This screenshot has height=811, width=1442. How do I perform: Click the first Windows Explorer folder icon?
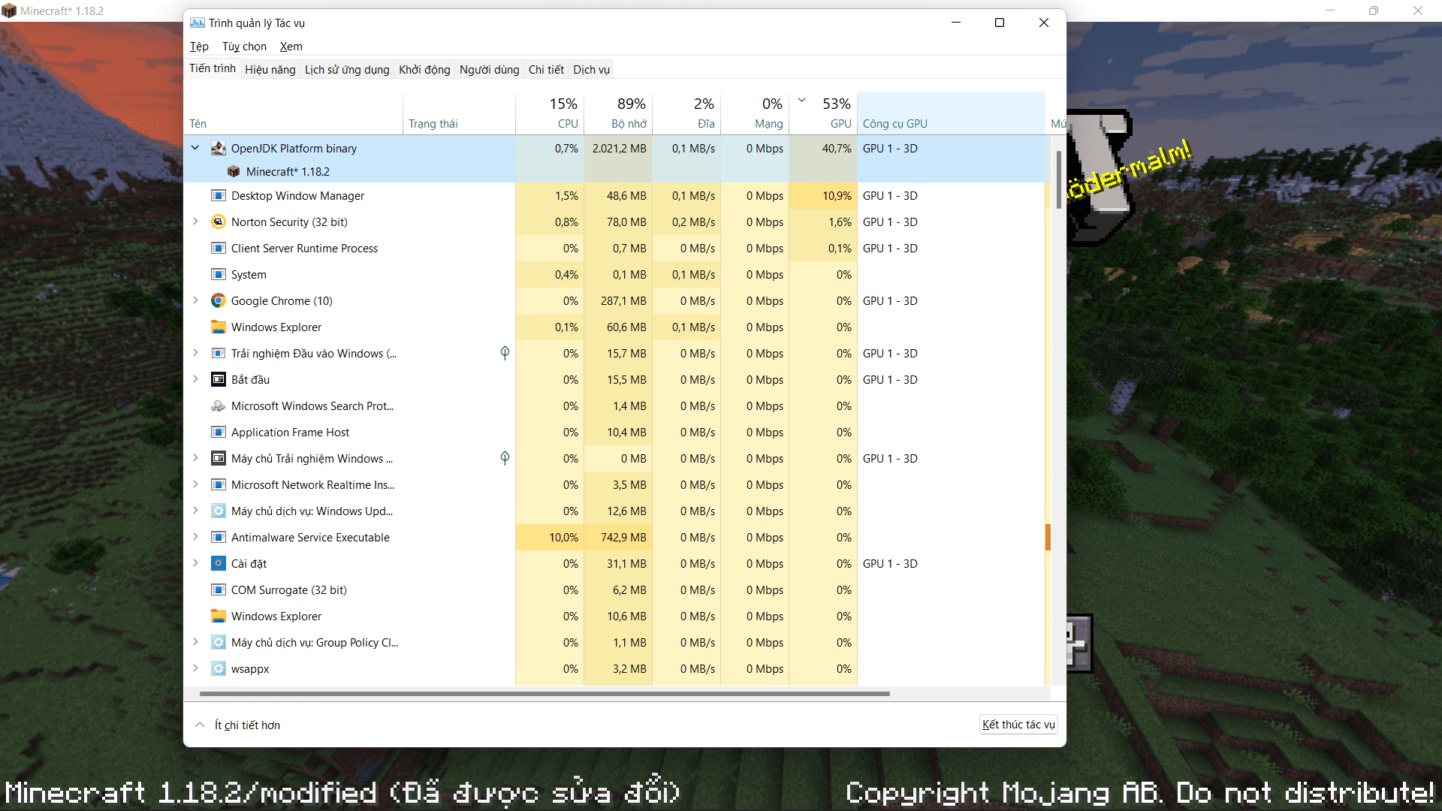point(218,327)
